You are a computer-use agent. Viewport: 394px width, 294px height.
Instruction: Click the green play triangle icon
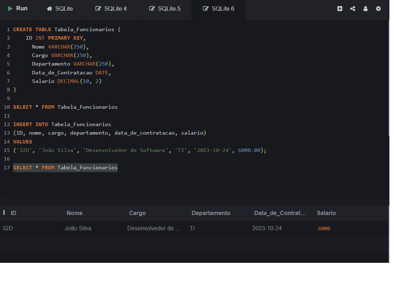tap(10, 9)
